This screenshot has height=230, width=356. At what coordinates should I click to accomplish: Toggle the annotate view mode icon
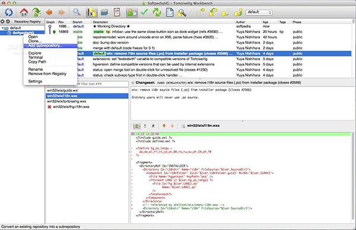coord(153,126)
